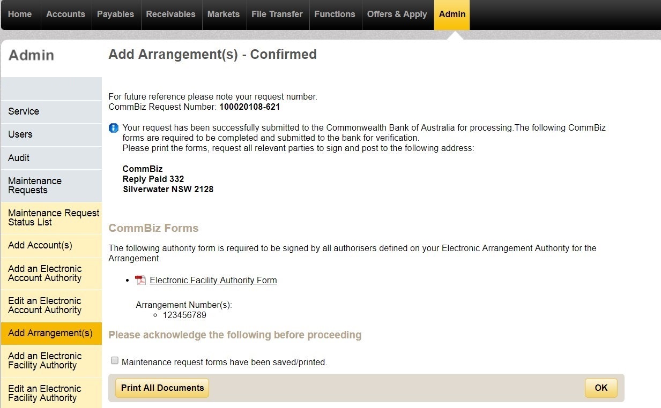Open Maintenance Requests section
This screenshot has height=408, width=661.
(51, 185)
